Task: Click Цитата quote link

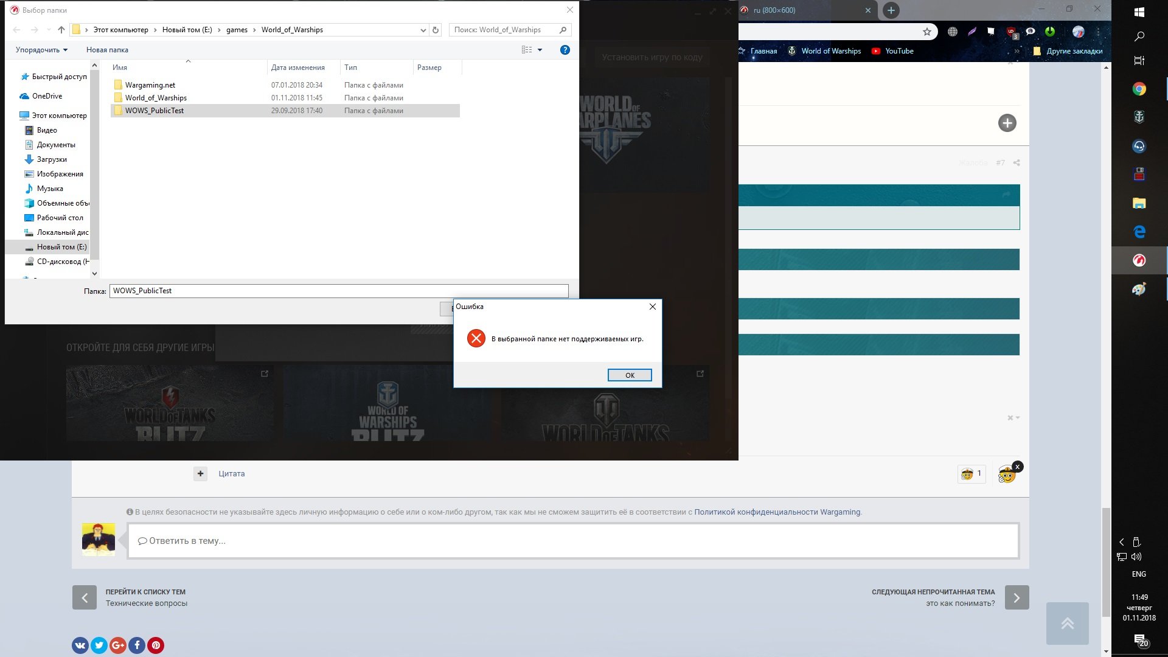Action: pyautogui.click(x=232, y=474)
